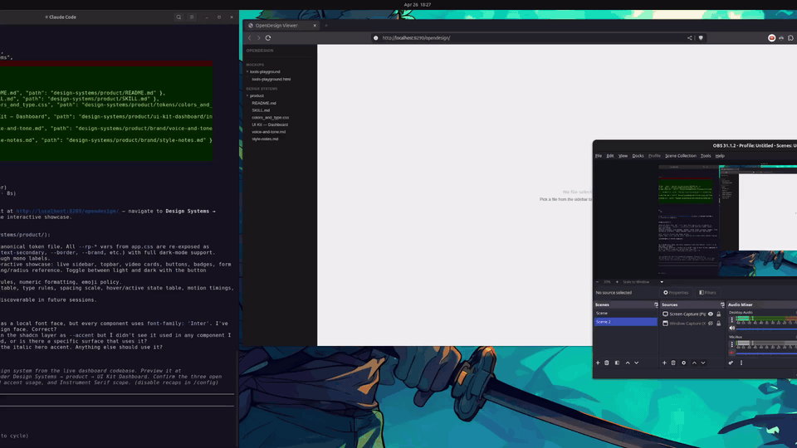Collapse product folder in sidebar
The height and width of the screenshot is (448, 797).
tap(247, 95)
